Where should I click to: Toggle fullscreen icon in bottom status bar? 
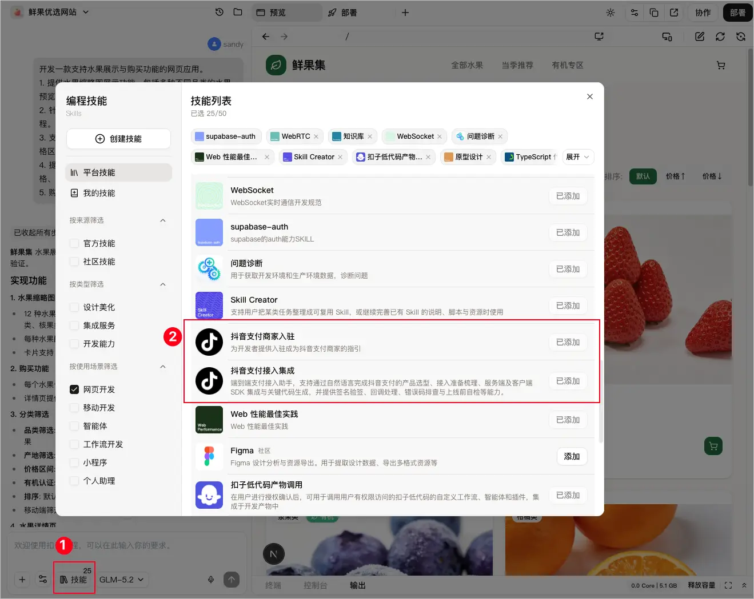pyautogui.click(x=728, y=585)
